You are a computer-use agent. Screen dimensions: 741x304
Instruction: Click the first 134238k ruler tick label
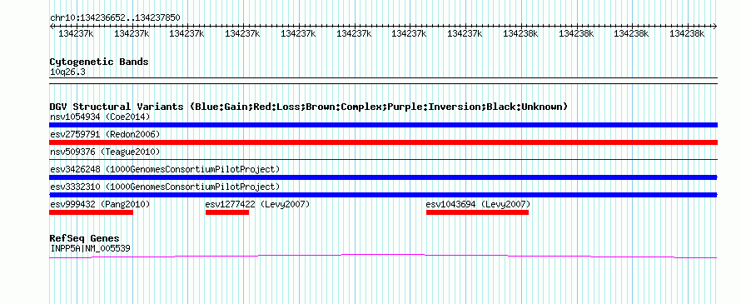(520, 33)
